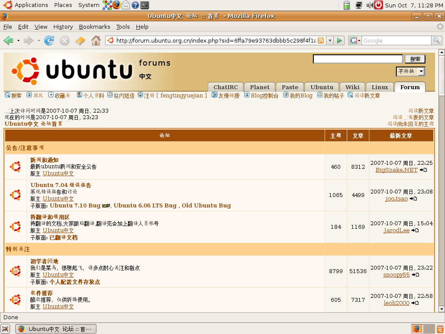
Task: Click latest post icon next to joo.tsao
Action: click(x=414, y=198)
